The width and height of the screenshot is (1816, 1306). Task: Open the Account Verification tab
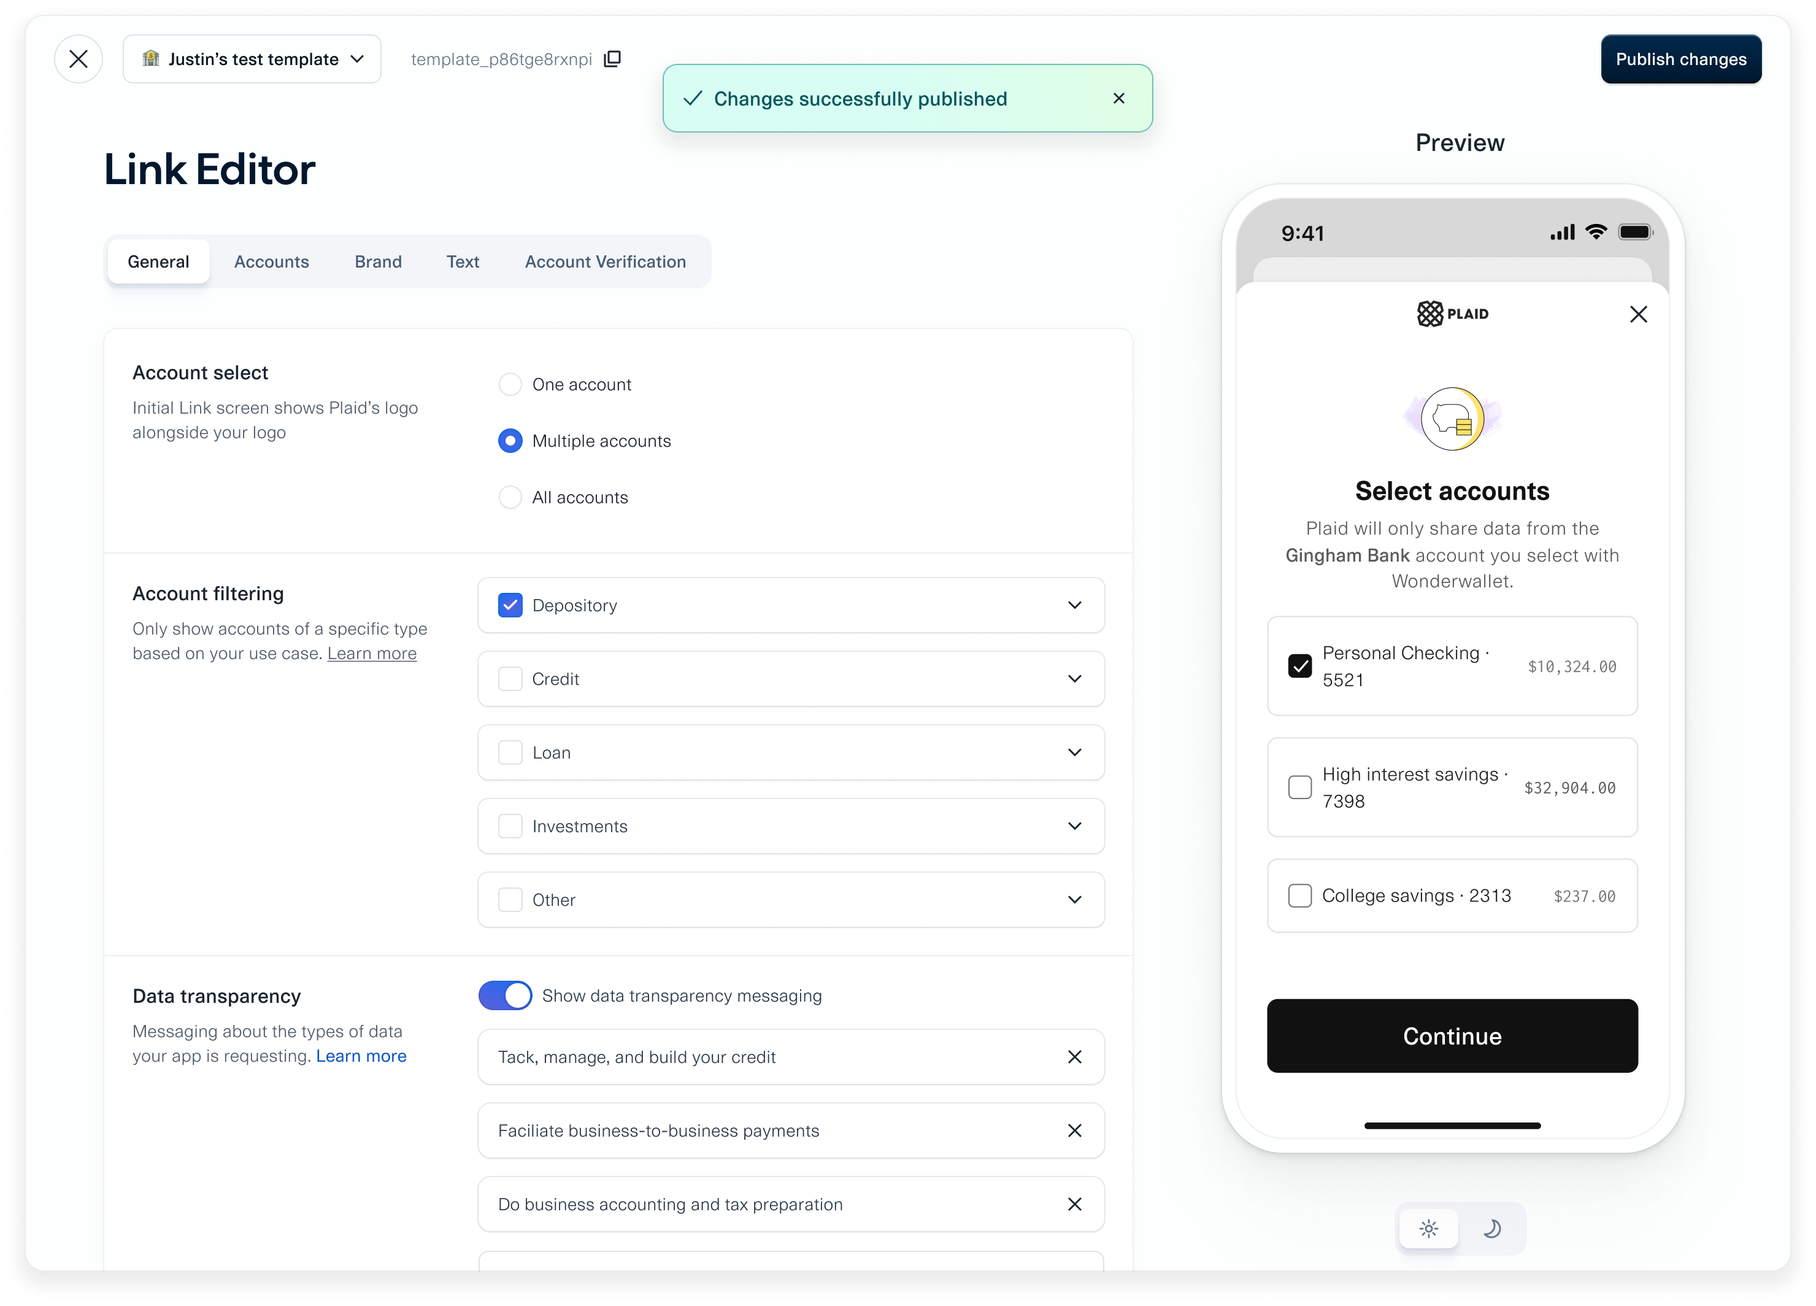606,261
